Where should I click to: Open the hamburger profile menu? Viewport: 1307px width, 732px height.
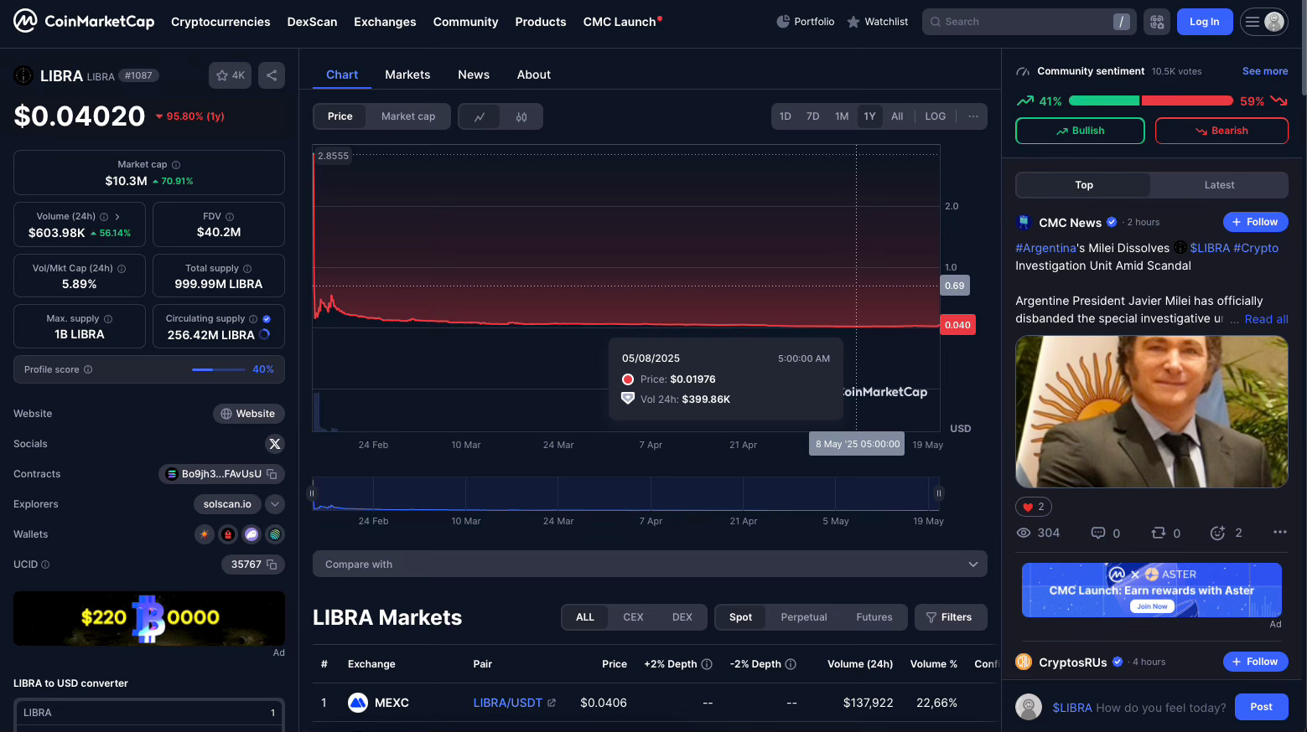click(x=1264, y=22)
